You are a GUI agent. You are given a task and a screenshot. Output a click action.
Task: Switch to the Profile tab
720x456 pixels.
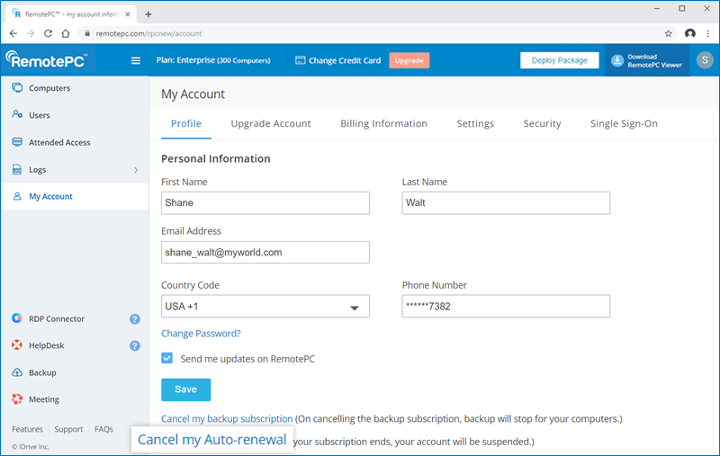186,123
